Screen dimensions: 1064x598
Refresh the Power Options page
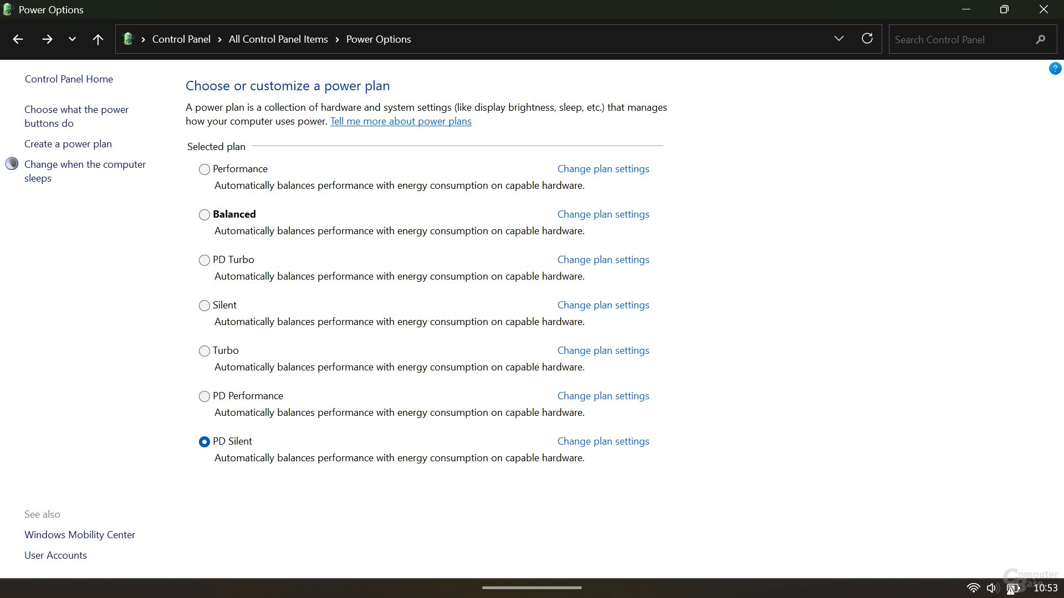click(867, 39)
